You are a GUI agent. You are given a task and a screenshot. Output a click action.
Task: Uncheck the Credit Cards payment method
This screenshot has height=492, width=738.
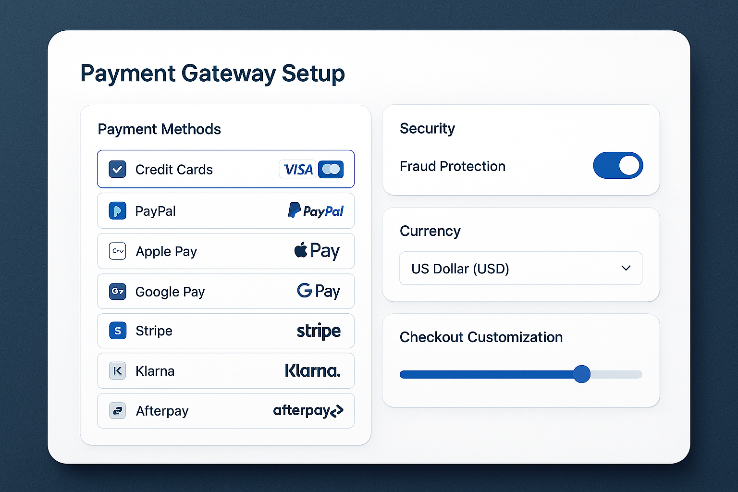(x=117, y=169)
